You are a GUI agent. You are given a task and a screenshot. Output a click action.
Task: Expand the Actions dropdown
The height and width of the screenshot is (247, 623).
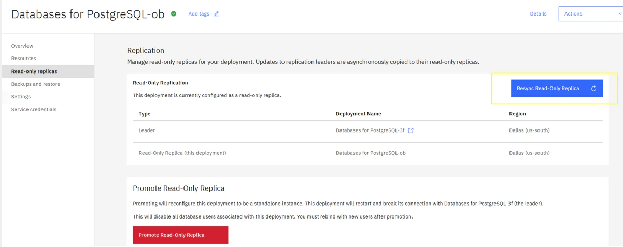(x=591, y=14)
